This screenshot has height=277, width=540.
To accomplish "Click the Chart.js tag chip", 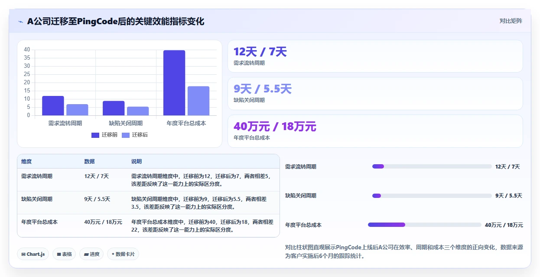I will point(33,254).
